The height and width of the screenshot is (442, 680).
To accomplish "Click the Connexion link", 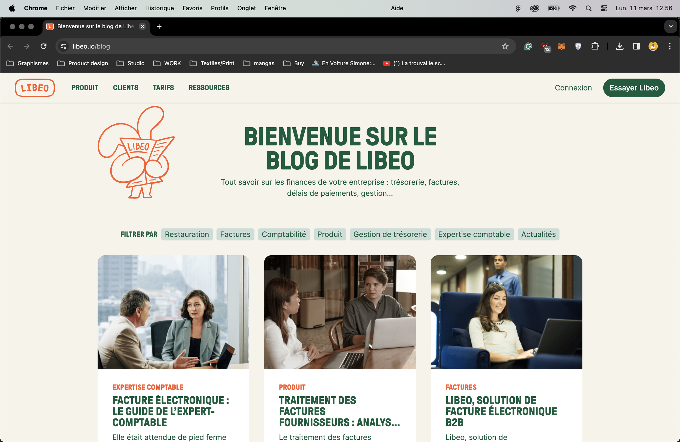I will click(573, 88).
